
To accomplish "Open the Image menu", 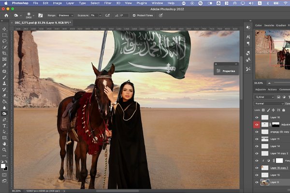I will (58, 3).
